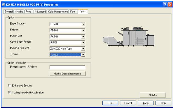This screenshot has width=173, height=108.
Task: Click the Cancel button
Action: (x=128, y=103)
